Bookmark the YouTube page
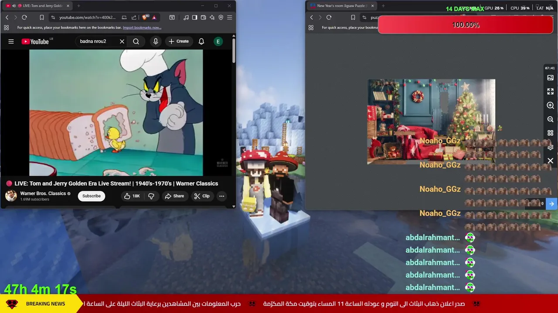This screenshot has height=313, width=558. coord(42,17)
